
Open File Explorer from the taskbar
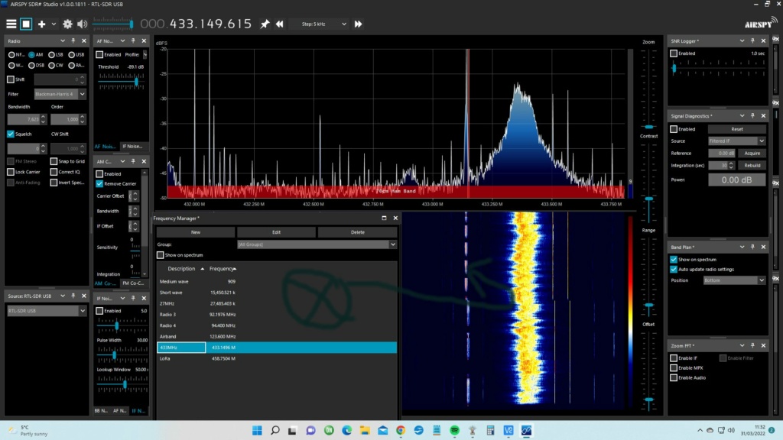(x=365, y=430)
